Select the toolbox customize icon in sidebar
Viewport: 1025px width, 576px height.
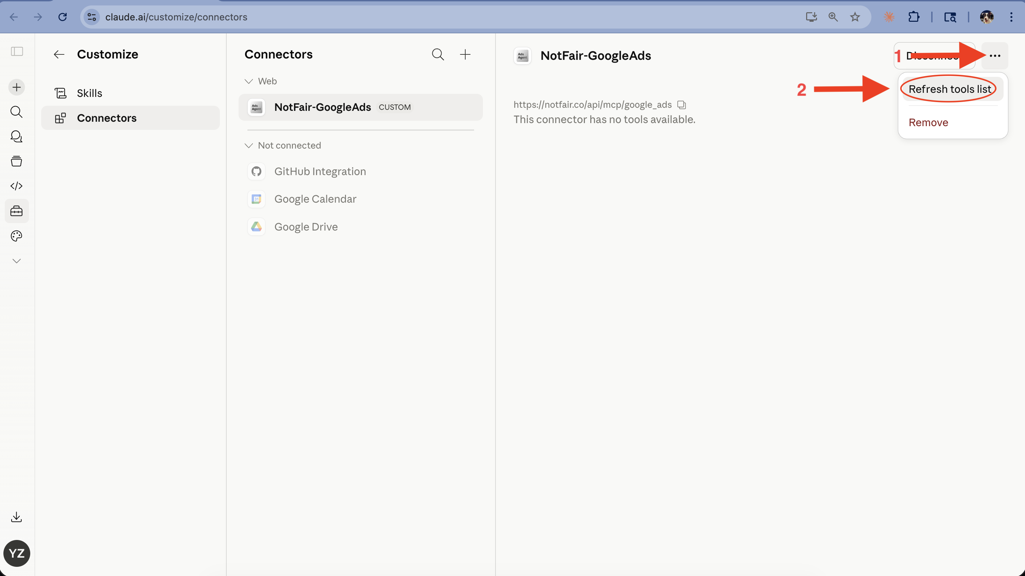click(x=16, y=211)
